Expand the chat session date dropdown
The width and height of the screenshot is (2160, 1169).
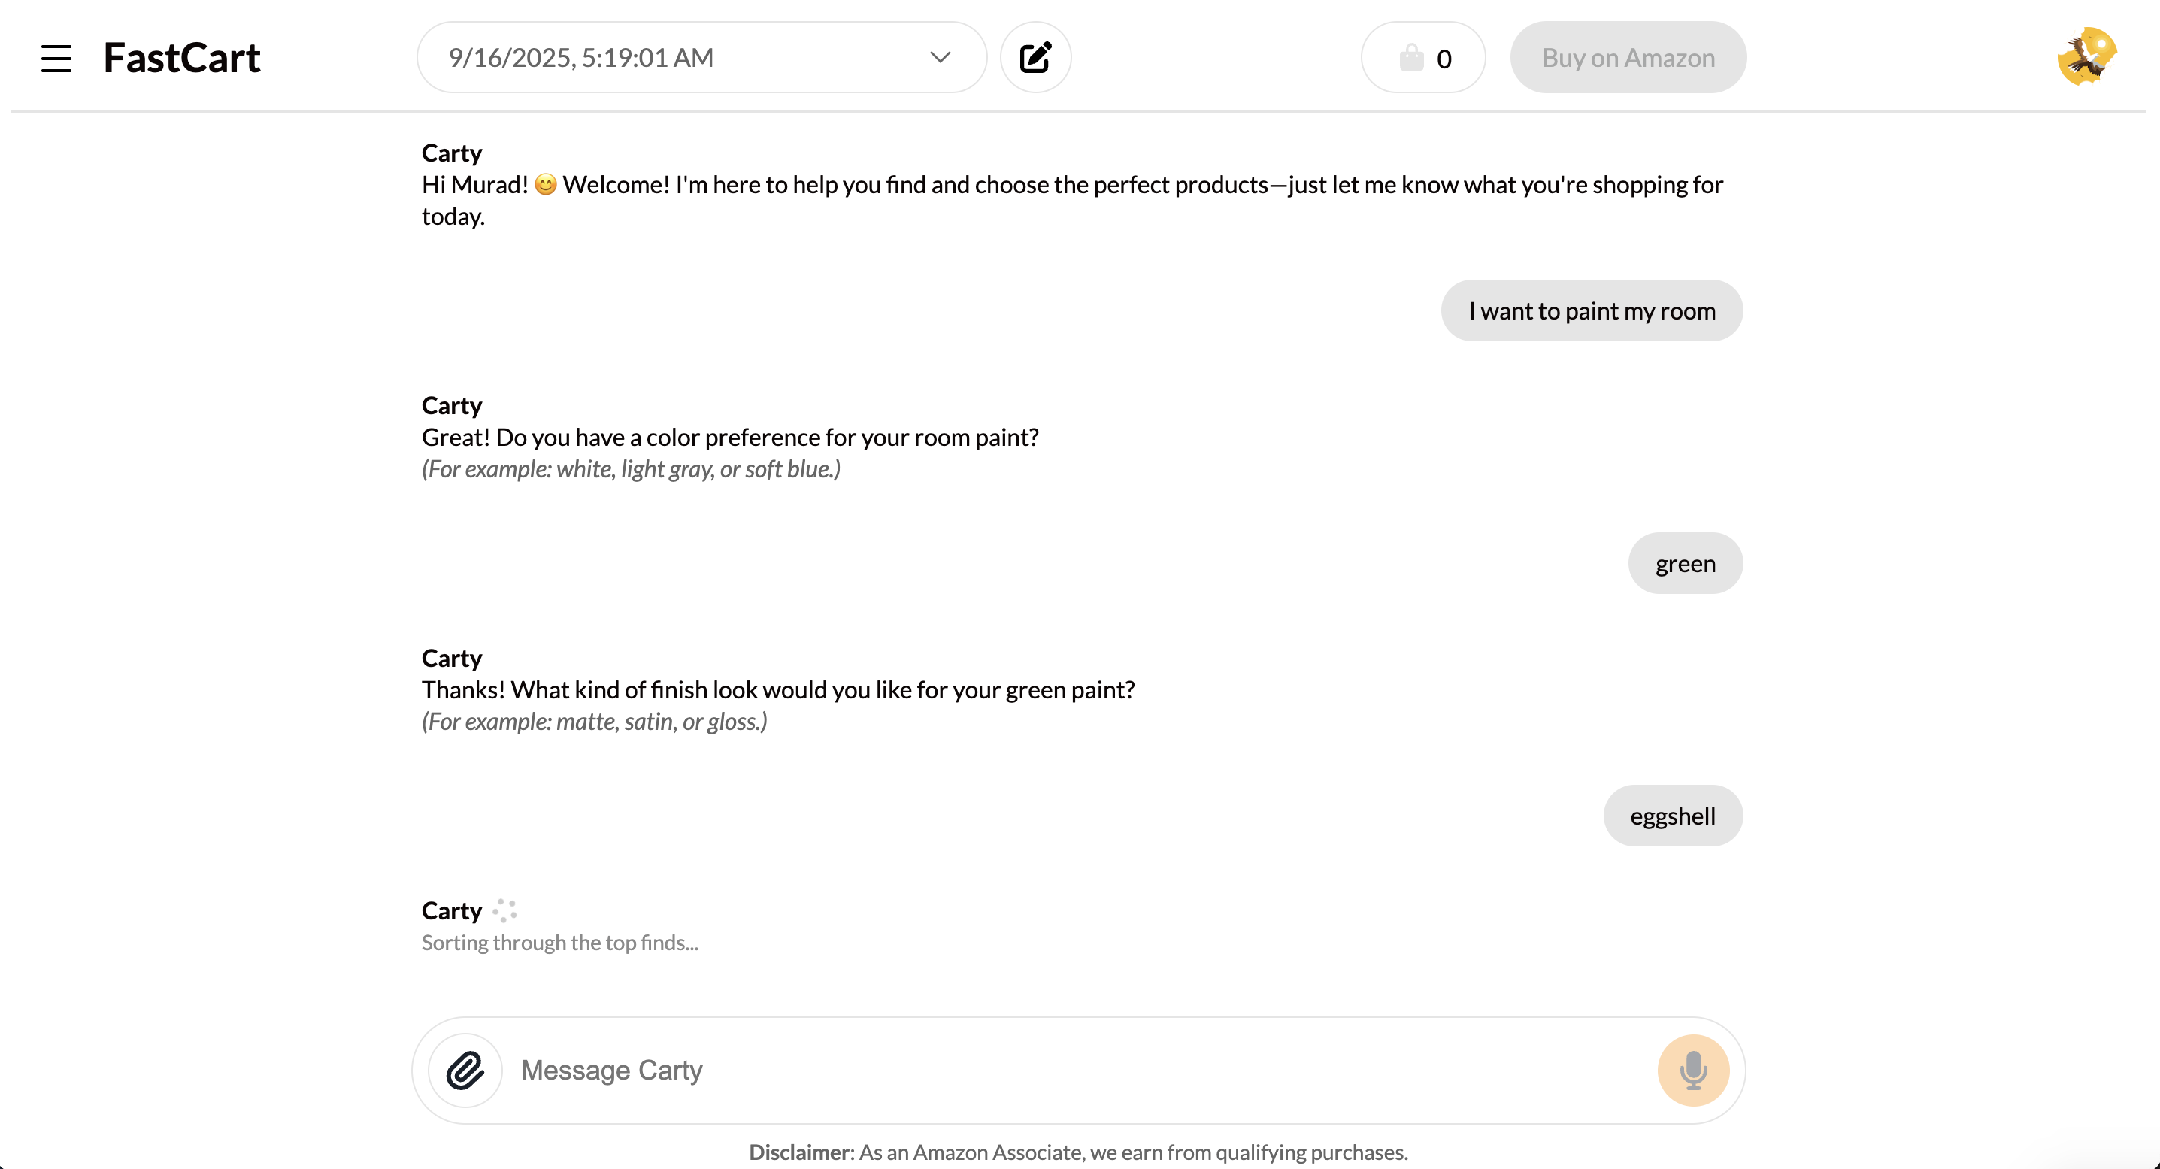[702, 57]
